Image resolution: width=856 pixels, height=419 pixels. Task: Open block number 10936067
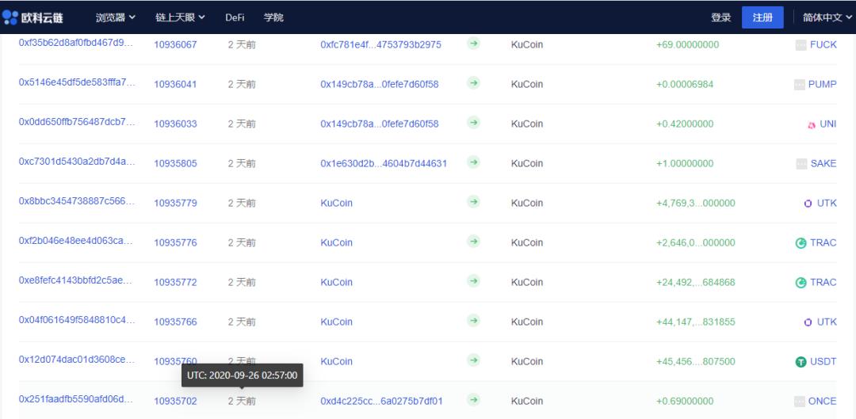(x=175, y=44)
